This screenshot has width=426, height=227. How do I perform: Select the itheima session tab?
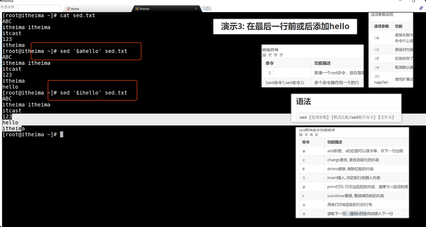[167, 9]
